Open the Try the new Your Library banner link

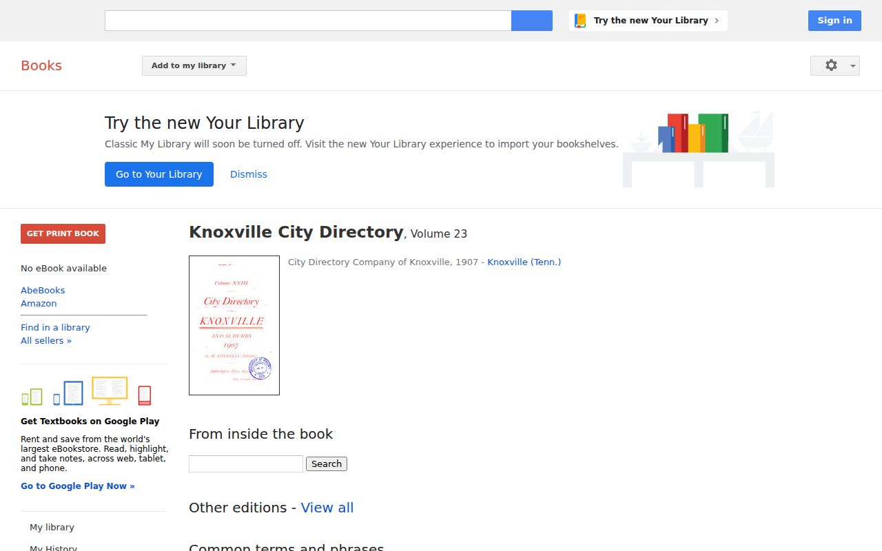(648, 21)
